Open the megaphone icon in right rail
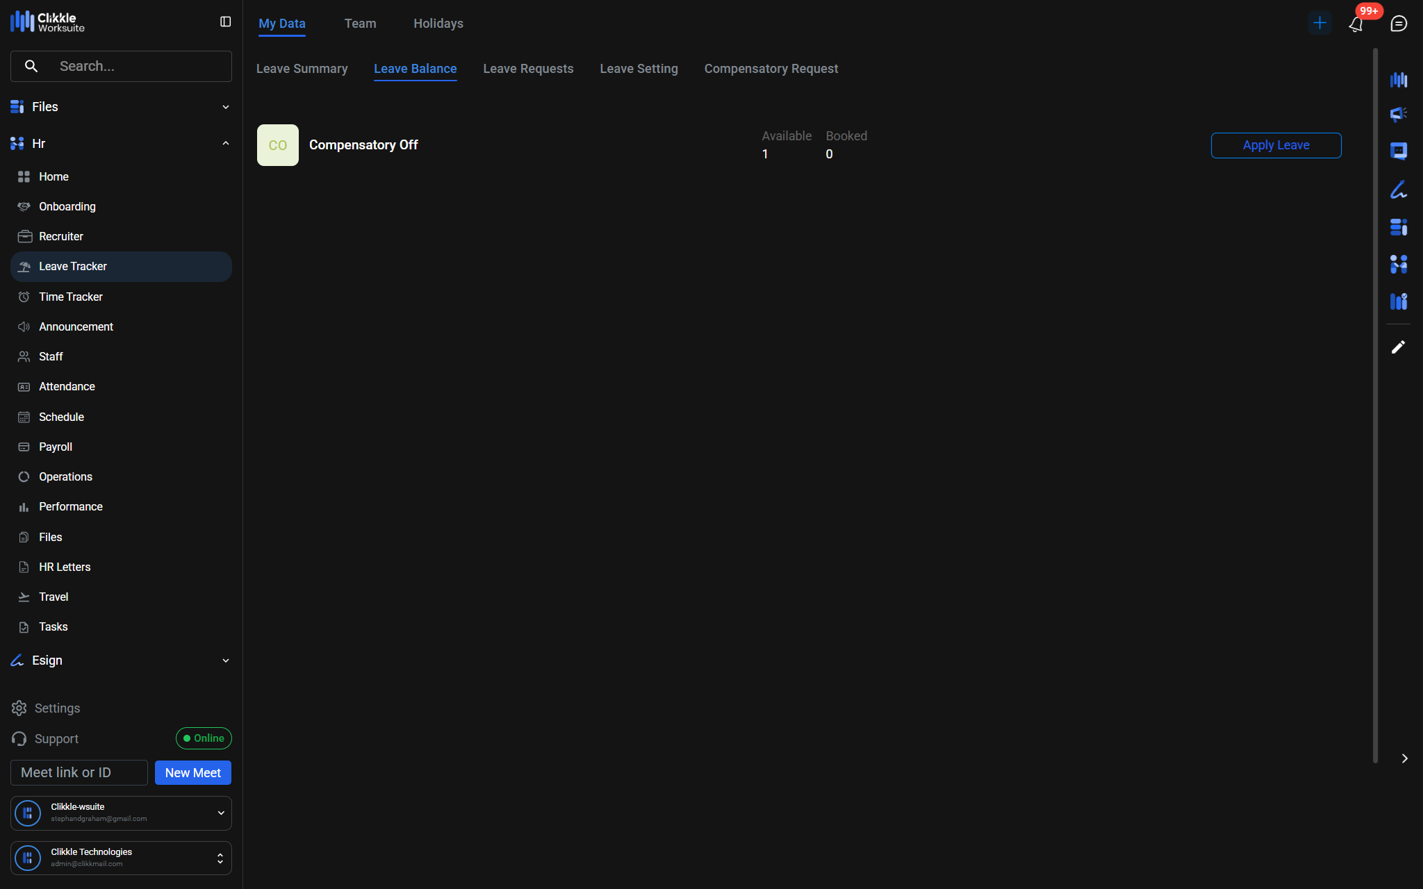Viewport: 1423px width, 889px height. [x=1398, y=114]
